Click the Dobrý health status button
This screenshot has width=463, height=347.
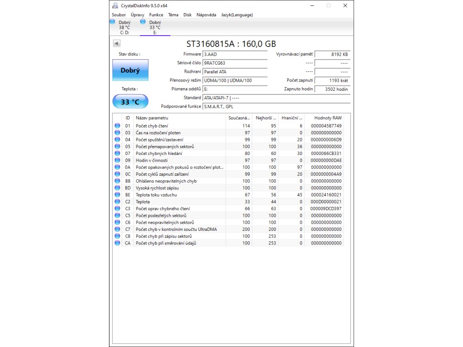point(130,70)
